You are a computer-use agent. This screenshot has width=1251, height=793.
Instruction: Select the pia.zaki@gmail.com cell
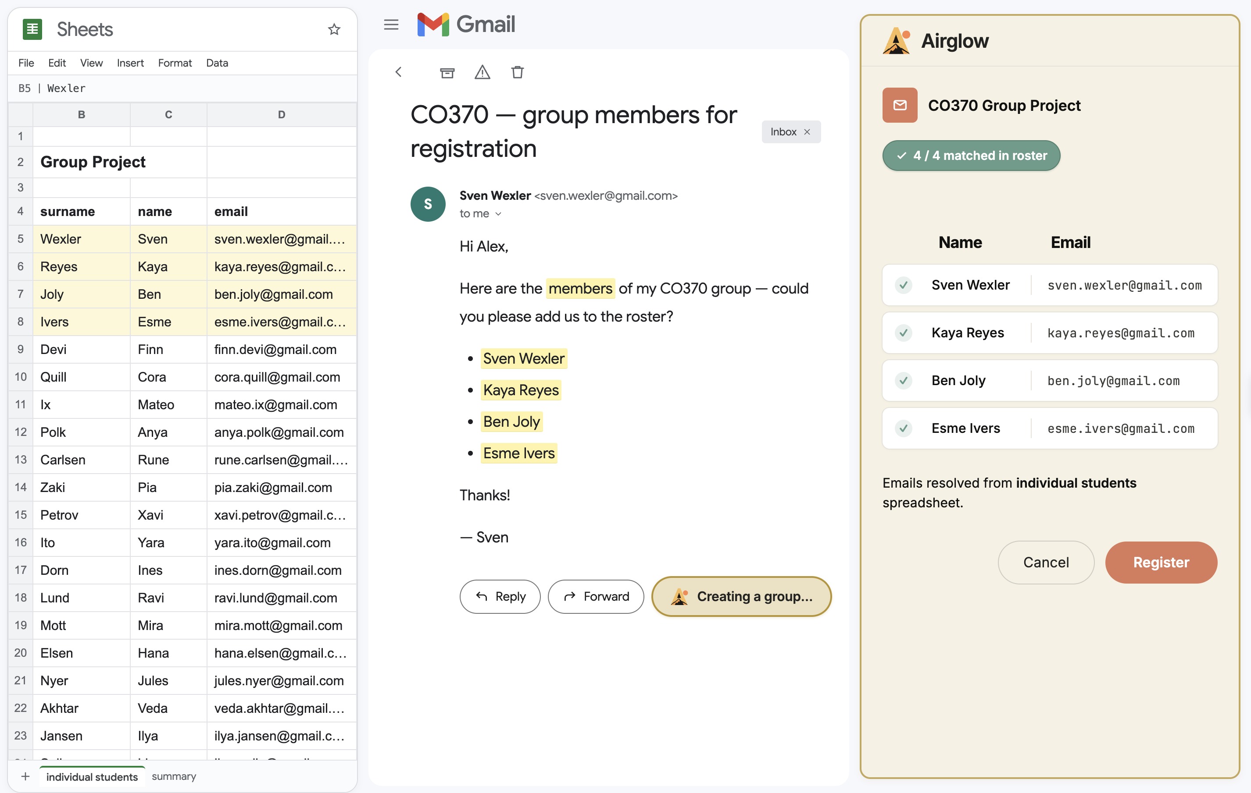pyautogui.click(x=282, y=487)
